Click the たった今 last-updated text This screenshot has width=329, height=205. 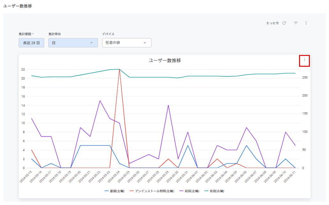(273, 23)
